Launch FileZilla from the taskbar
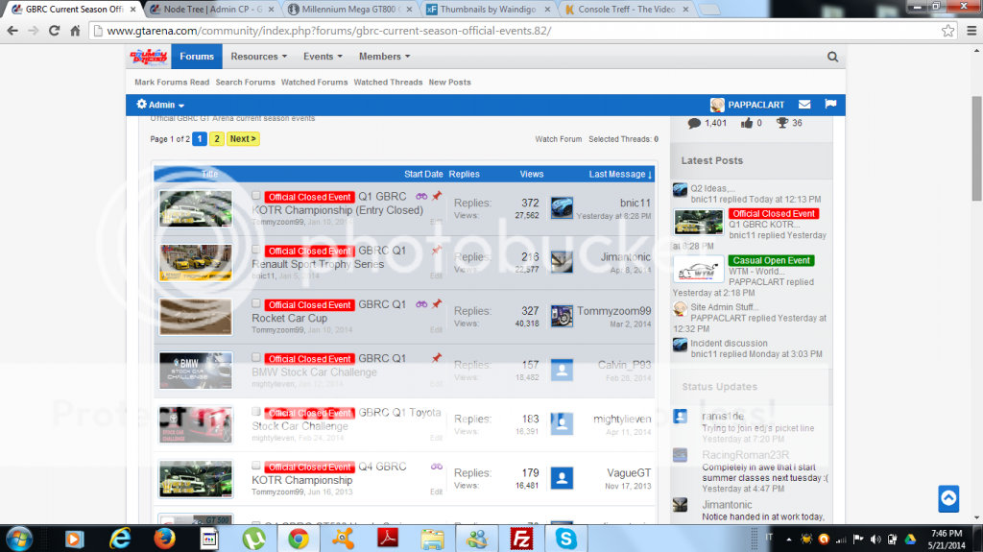983x552 pixels. tap(522, 538)
